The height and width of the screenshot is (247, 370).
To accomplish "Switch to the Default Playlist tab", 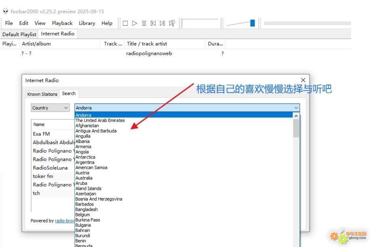I will click(x=19, y=34).
